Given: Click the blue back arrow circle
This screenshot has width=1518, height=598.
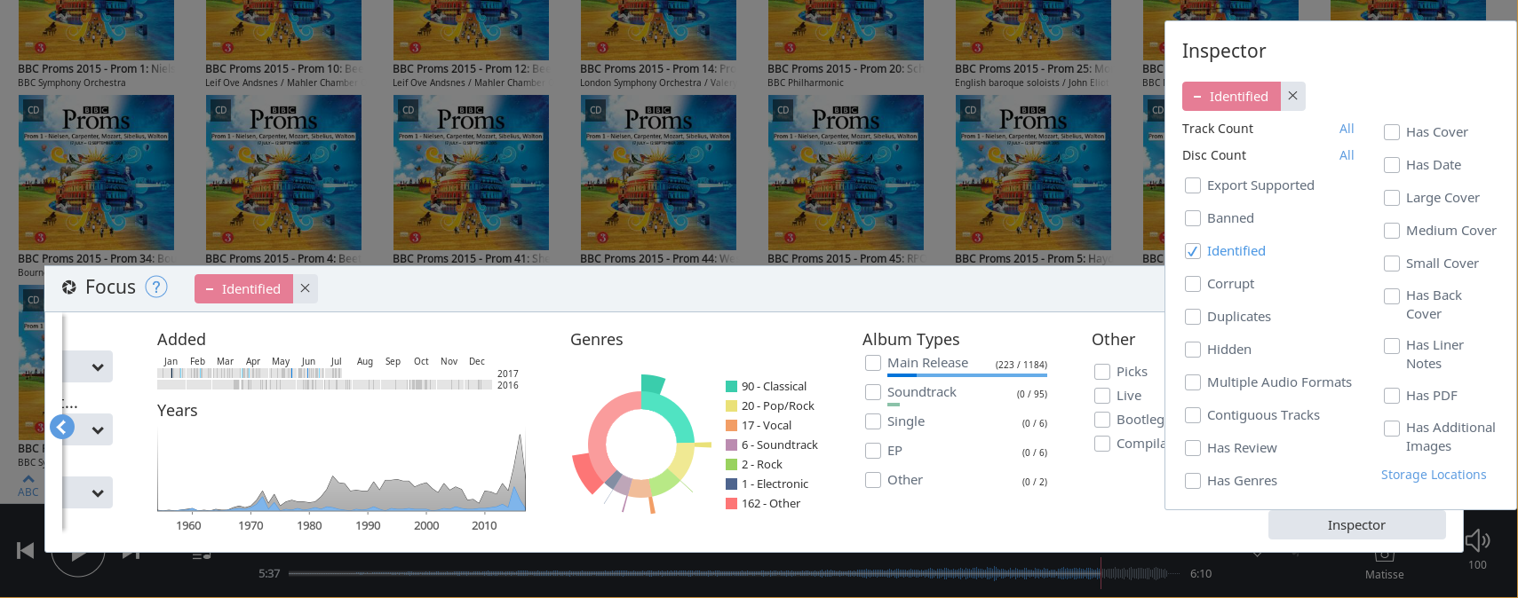Looking at the screenshot, I should click(62, 428).
